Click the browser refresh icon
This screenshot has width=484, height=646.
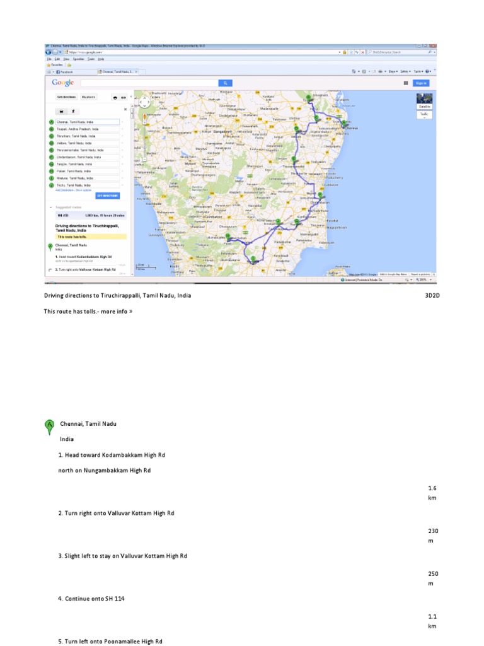357,52
